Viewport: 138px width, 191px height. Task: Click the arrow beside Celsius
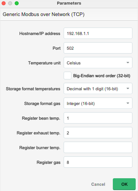point(128,63)
